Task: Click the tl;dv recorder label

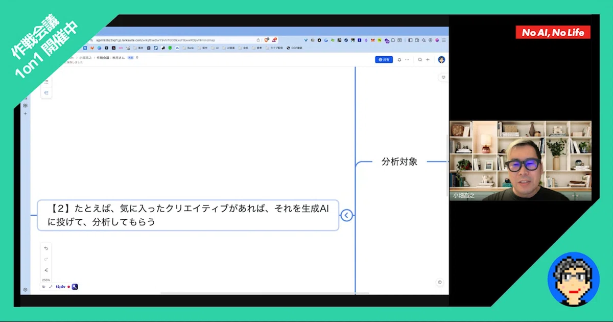Action: click(x=60, y=287)
